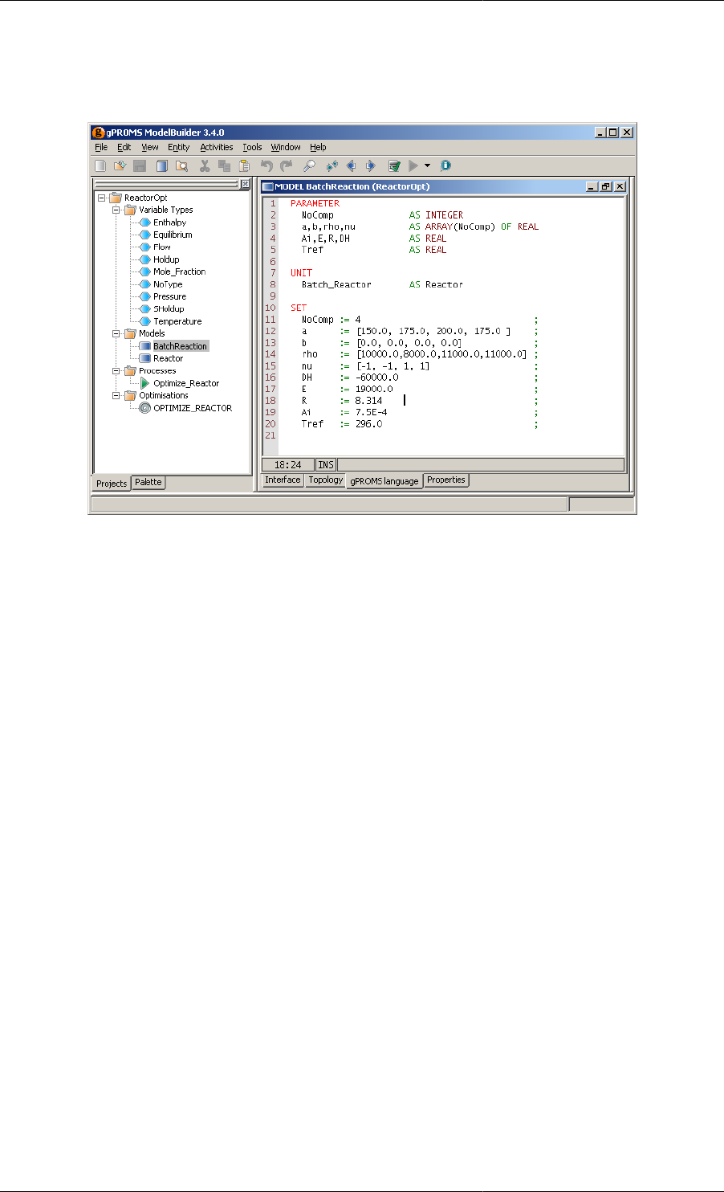This screenshot has width=724, height=1192.
Task: Click the small blue arrows icon after Find
Action: click(331, 165)
